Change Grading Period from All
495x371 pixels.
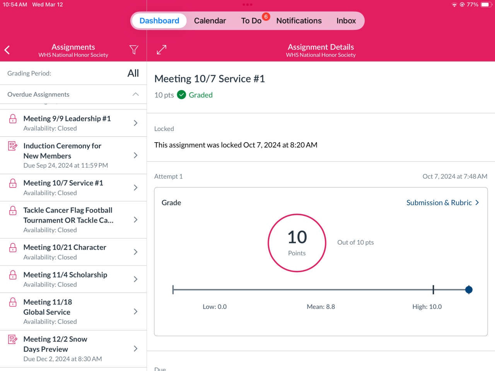pyautogui.click(x=133, y=73)
